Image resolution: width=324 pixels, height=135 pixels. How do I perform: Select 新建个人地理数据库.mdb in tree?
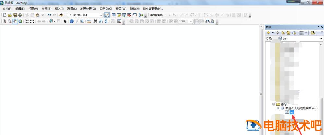tap(302, 108)
